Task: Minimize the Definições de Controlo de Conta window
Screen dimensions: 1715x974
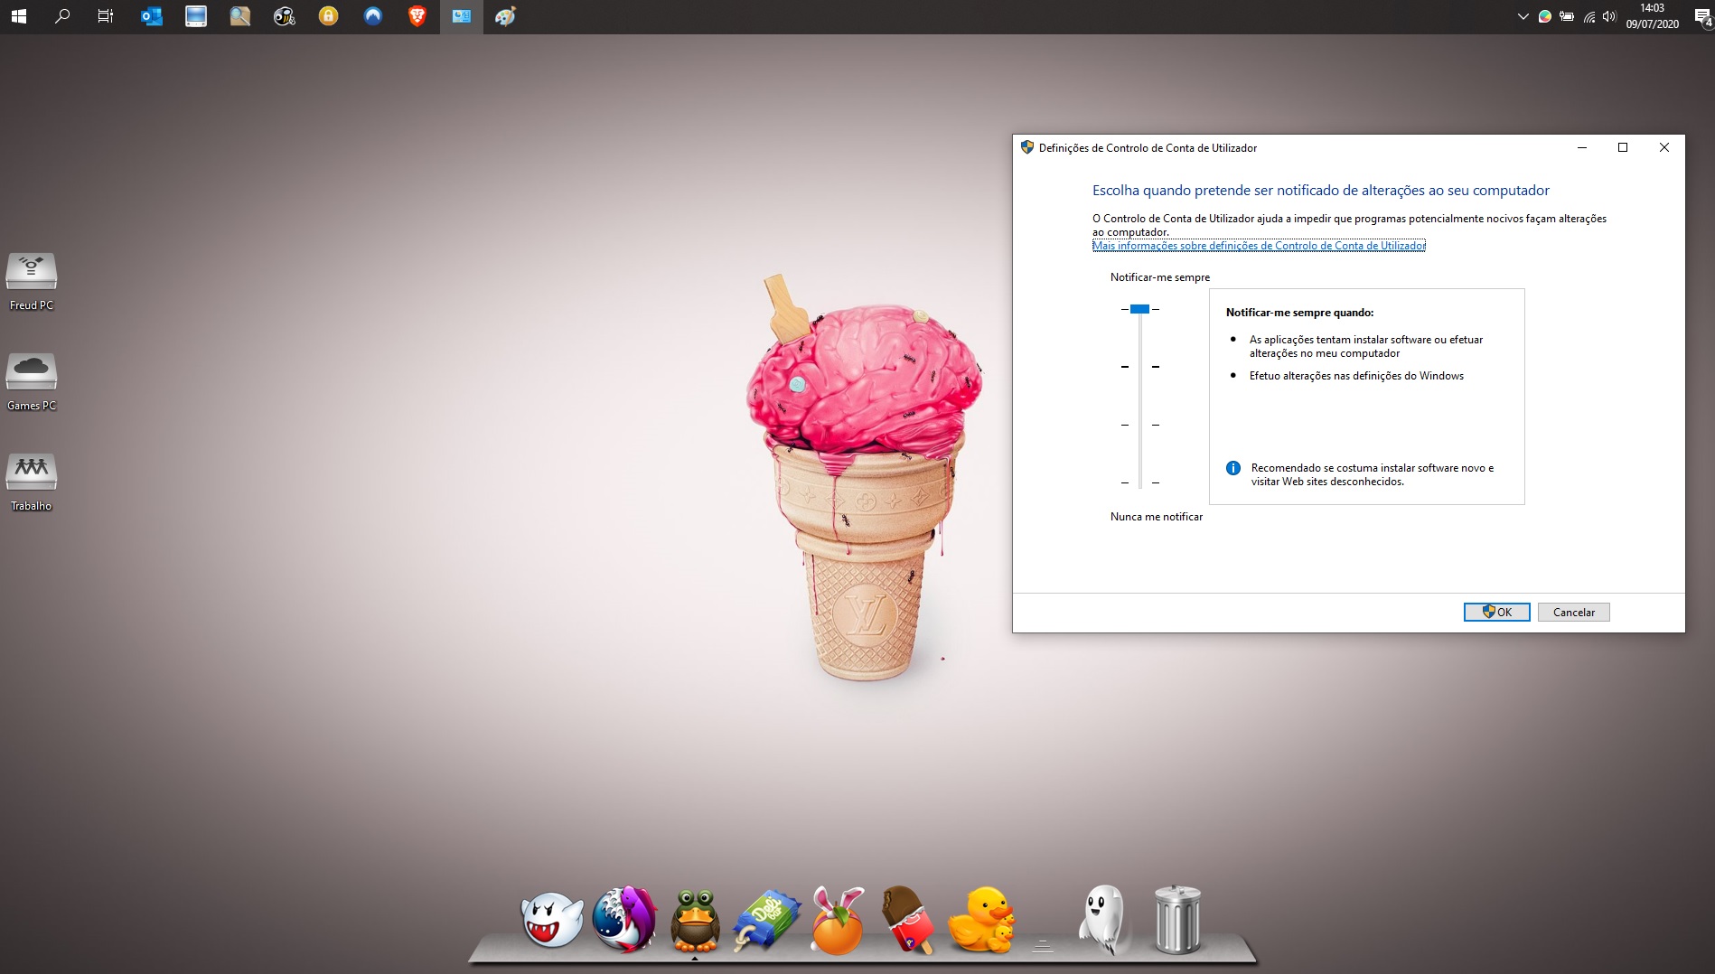Action: [1582, 147]
